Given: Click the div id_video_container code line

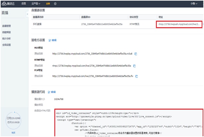Looking at the screenshot, I should [x=97, y=113].
